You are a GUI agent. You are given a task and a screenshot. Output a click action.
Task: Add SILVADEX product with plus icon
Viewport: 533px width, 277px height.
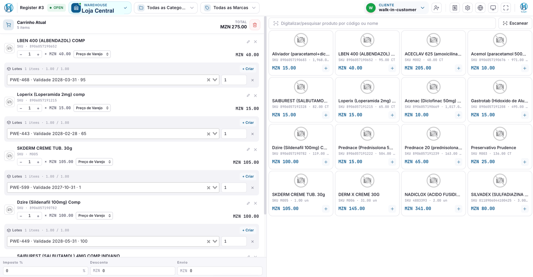point(525,209)
